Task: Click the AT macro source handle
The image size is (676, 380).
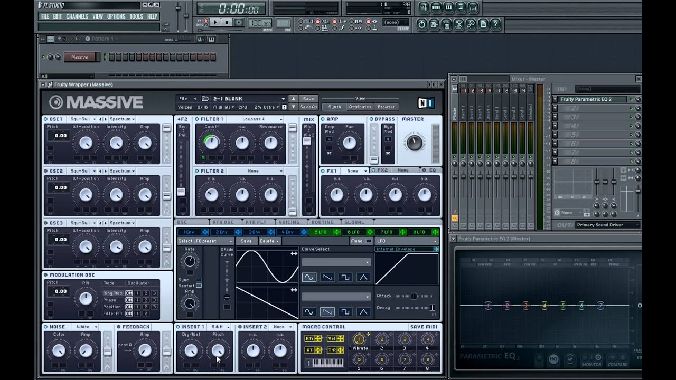Action: coord(318,350)
